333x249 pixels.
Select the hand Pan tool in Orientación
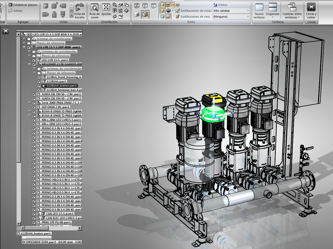115,11
